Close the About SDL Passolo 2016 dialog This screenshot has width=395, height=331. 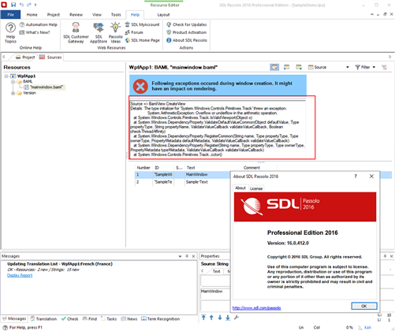point(371,177)
